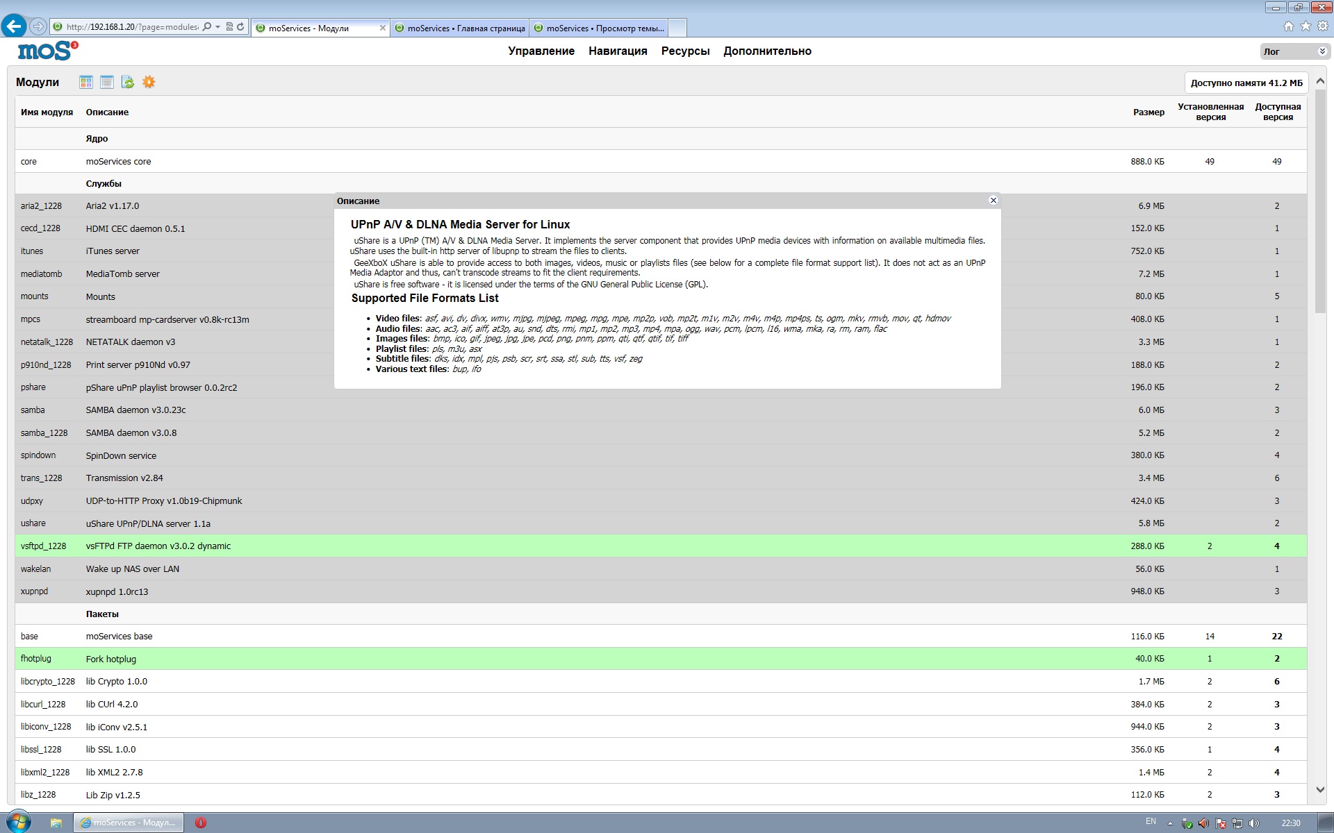Open the Opera icon in taskbar

[x=201, y=823]
